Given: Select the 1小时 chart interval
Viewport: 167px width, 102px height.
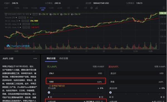Looking at the screenshot, I should click(51, 8).
